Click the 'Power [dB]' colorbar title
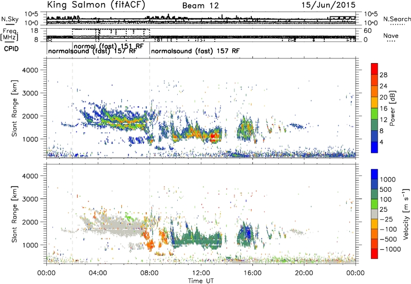 tap(392, 108)
